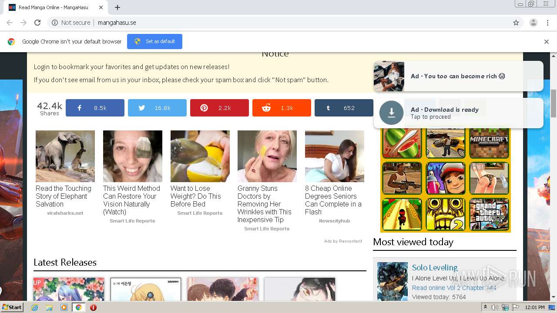Open the yellow taxi game icon
Viewport: 557px width, 313px height.
coord(446,143)
